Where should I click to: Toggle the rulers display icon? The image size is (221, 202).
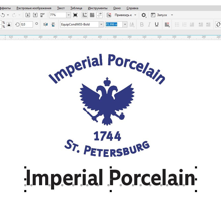85,15
